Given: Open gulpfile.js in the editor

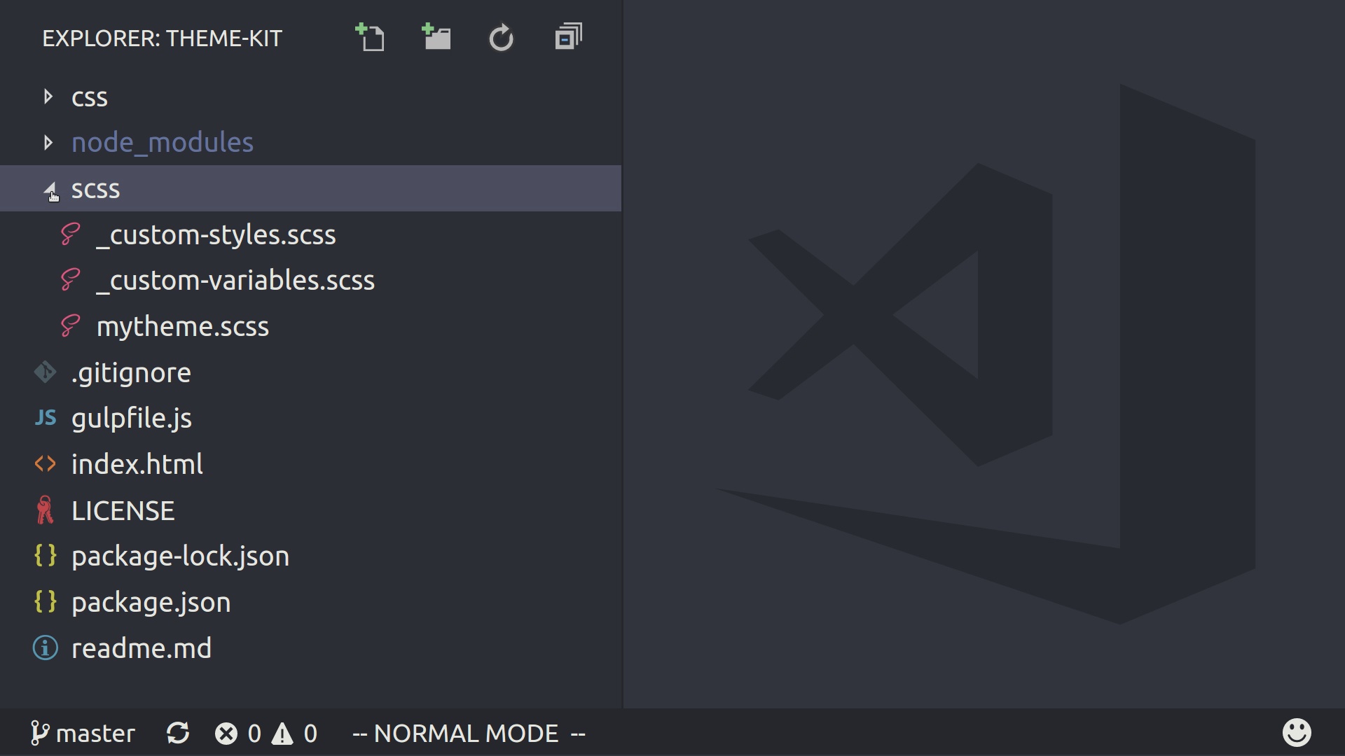Looking at the screenshot, I should (132, 418).
